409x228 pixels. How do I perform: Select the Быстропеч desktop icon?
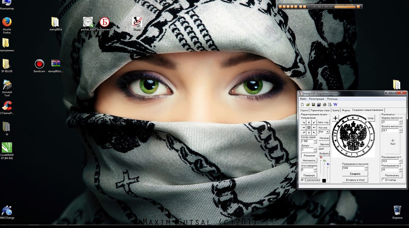click(x=104, y=24)
